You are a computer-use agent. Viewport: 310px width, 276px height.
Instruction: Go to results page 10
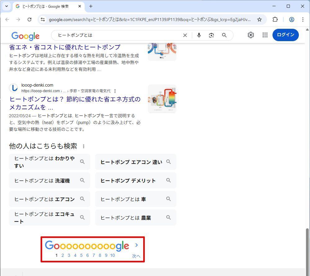[113, 256]
